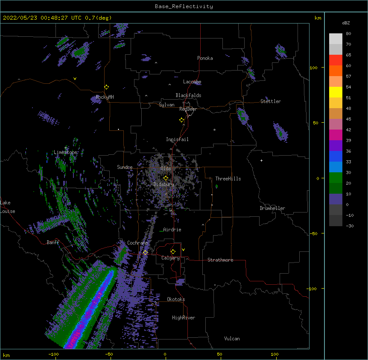Screen dimensions: 368x360
Task: Click the white plus marker north of Drumheller
Action: (261, 161)
